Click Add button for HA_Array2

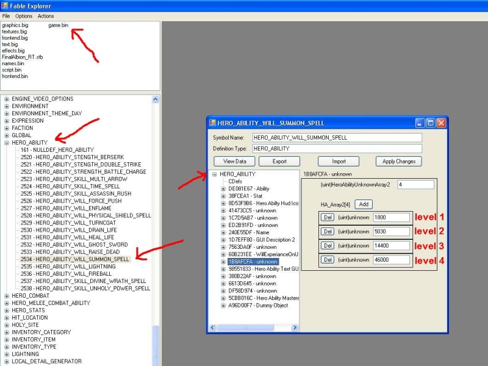click(364, 204)
